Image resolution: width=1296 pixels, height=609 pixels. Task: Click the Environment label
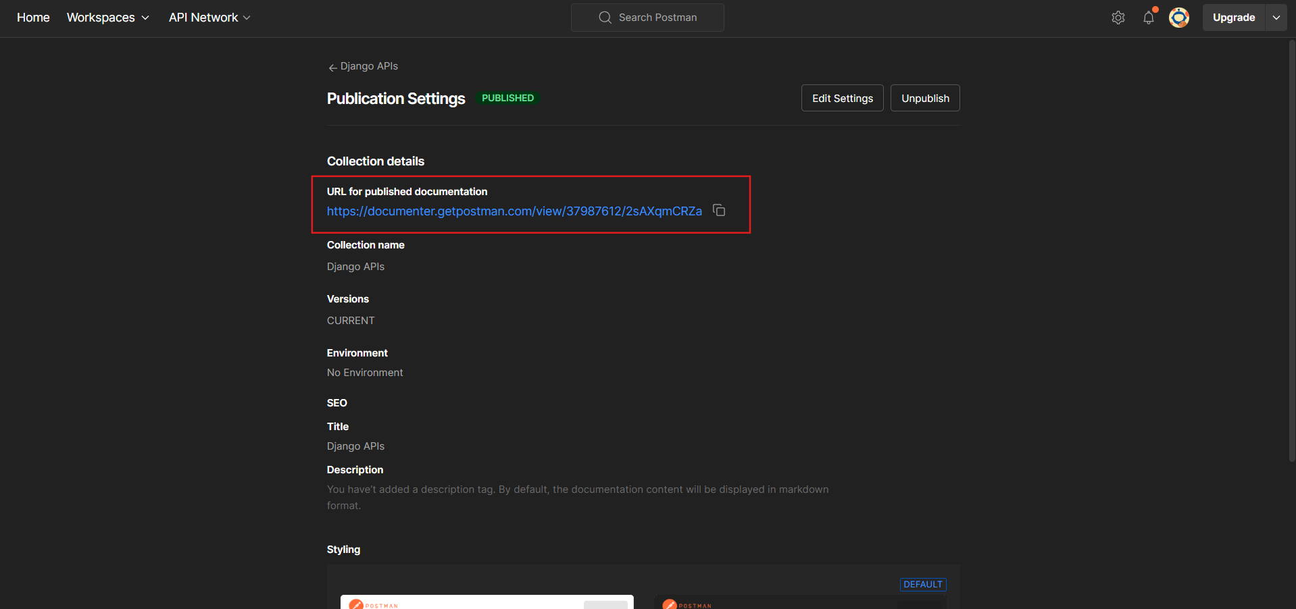point(357,353)
